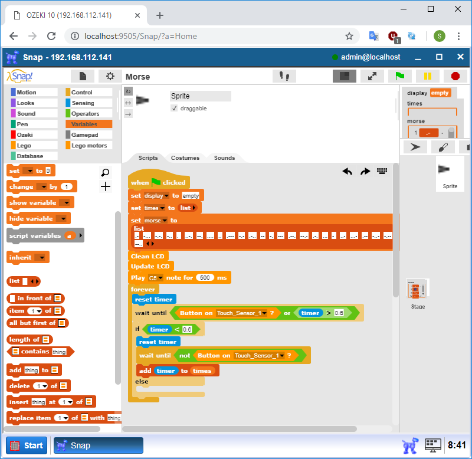The width and height of the screenshot is (472, 459).
Task: Pause all scripts with yellow pause button
Action: pyautogui.click(x=427, y=76)
